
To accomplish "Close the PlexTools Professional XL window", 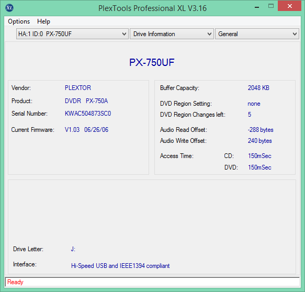I will click(289, 6).
